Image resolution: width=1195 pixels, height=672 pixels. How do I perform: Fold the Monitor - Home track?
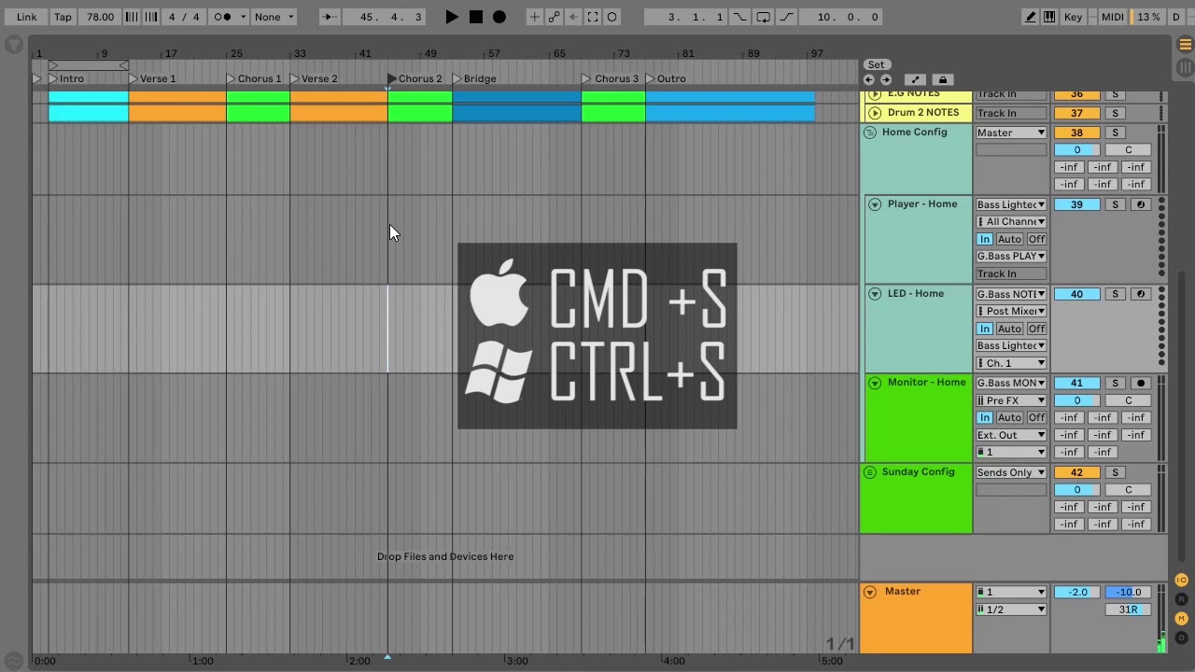(875, 383)
